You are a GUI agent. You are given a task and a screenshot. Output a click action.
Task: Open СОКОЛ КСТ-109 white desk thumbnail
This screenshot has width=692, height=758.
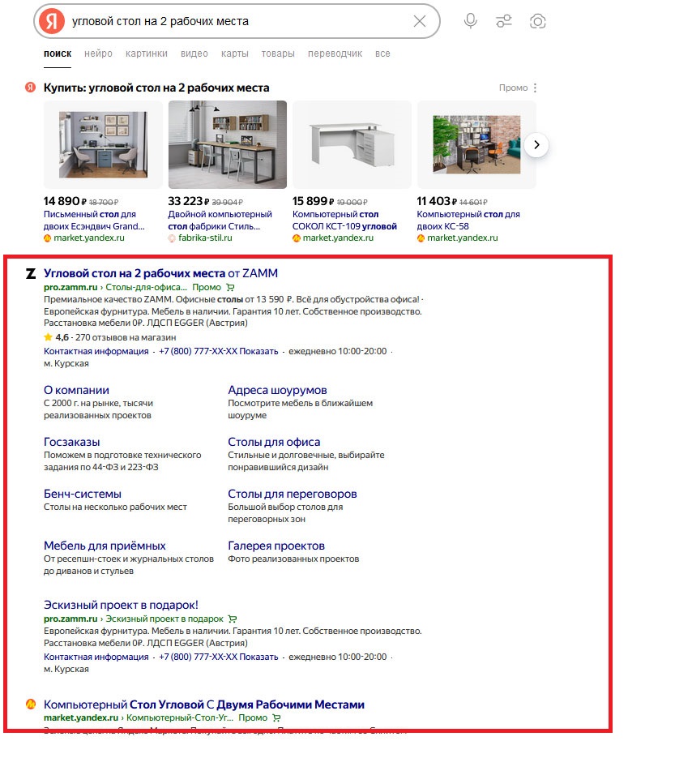click(352, 144)
